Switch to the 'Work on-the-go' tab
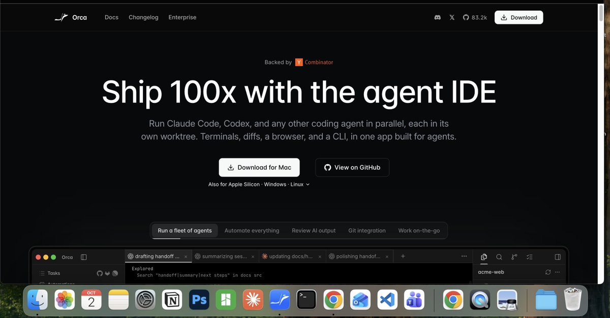This screenshot has height=318, width=610. [x=419, y=230]
